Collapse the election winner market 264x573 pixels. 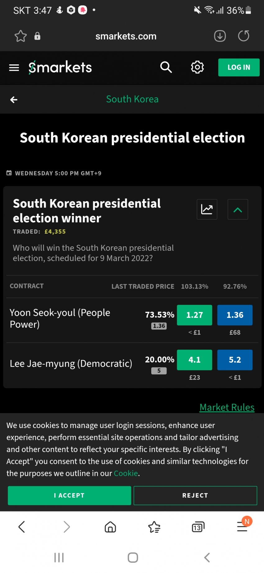[238, 209]
